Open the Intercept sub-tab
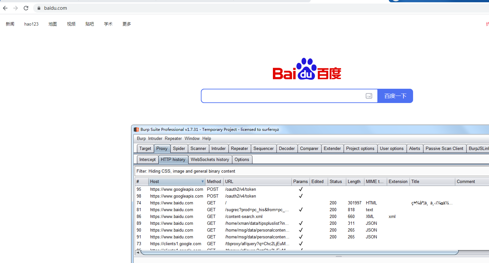Image resolution: width=489 pixels, height=263 pixels. [147, 159]
